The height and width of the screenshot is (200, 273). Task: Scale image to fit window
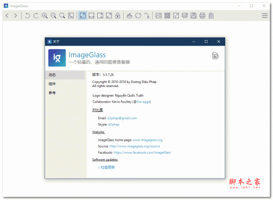pyautogui.click(x=109, y=15)
